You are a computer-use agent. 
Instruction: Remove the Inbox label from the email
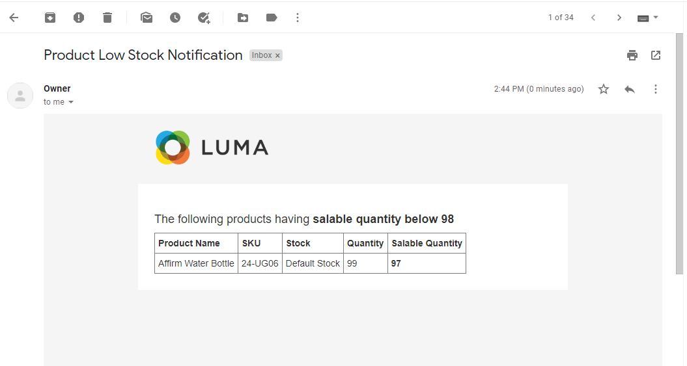pos(277,56)
